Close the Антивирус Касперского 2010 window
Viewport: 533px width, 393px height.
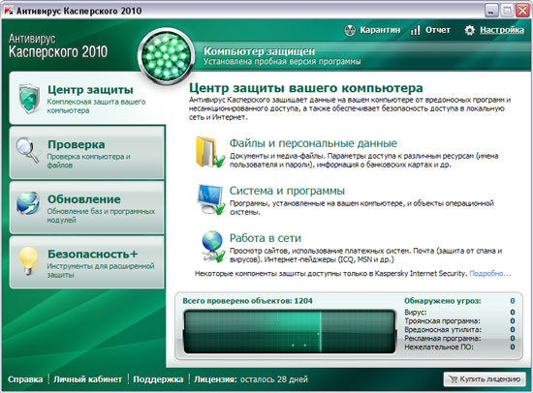click(522, 11)
